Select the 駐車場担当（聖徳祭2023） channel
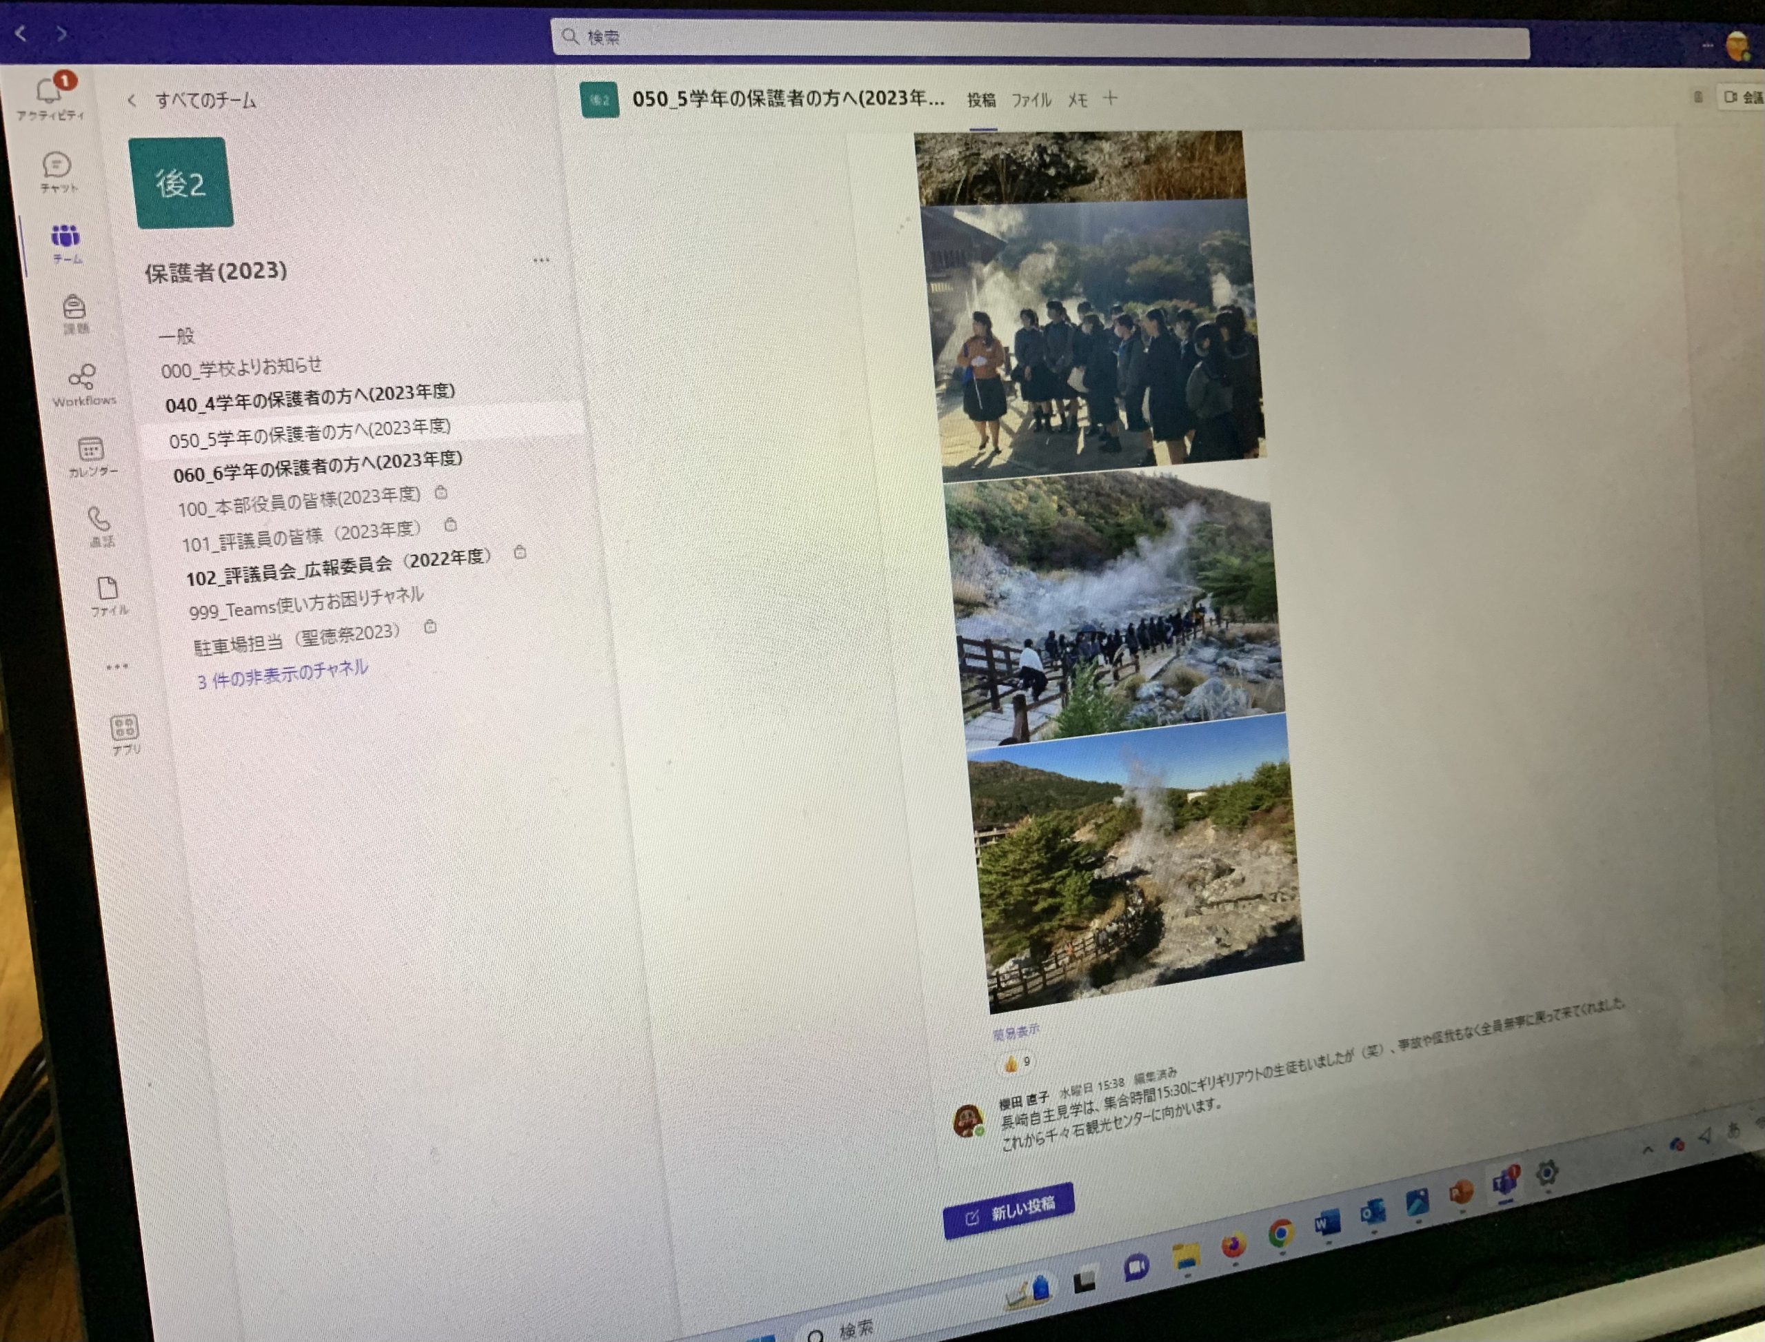1765x1342 pixels. click(296, 640)
